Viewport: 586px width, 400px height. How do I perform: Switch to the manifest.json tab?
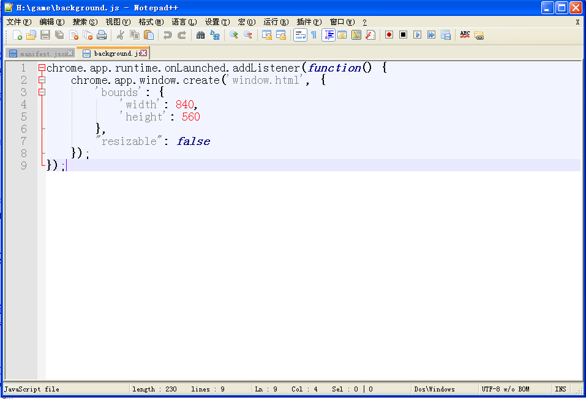click(x=39, y=54)
